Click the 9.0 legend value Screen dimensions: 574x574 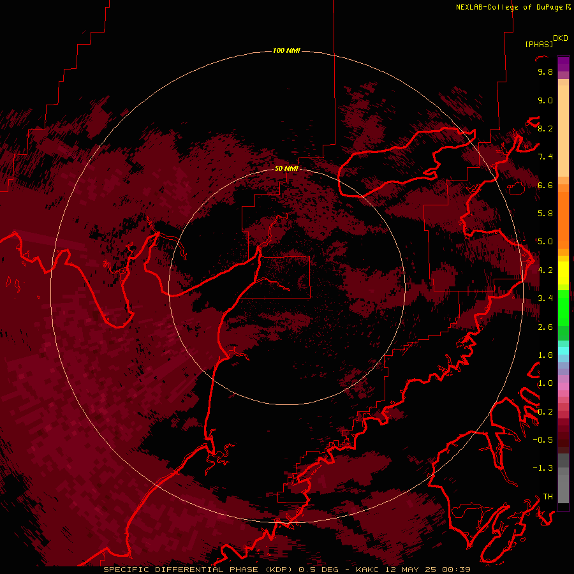coord(545,100)
